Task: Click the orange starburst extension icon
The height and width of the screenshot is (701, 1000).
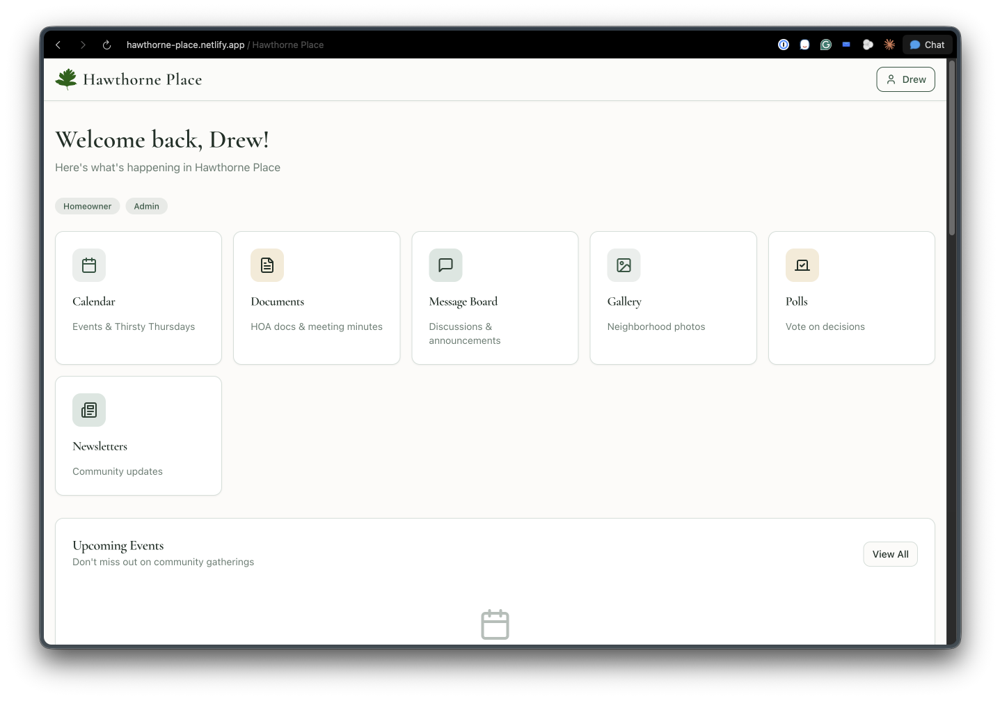Action: 889,45
